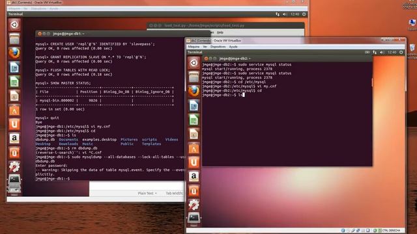Click 'Documents' folder name in ls output
The image size is (417, 234).
(x=68, y=140)
